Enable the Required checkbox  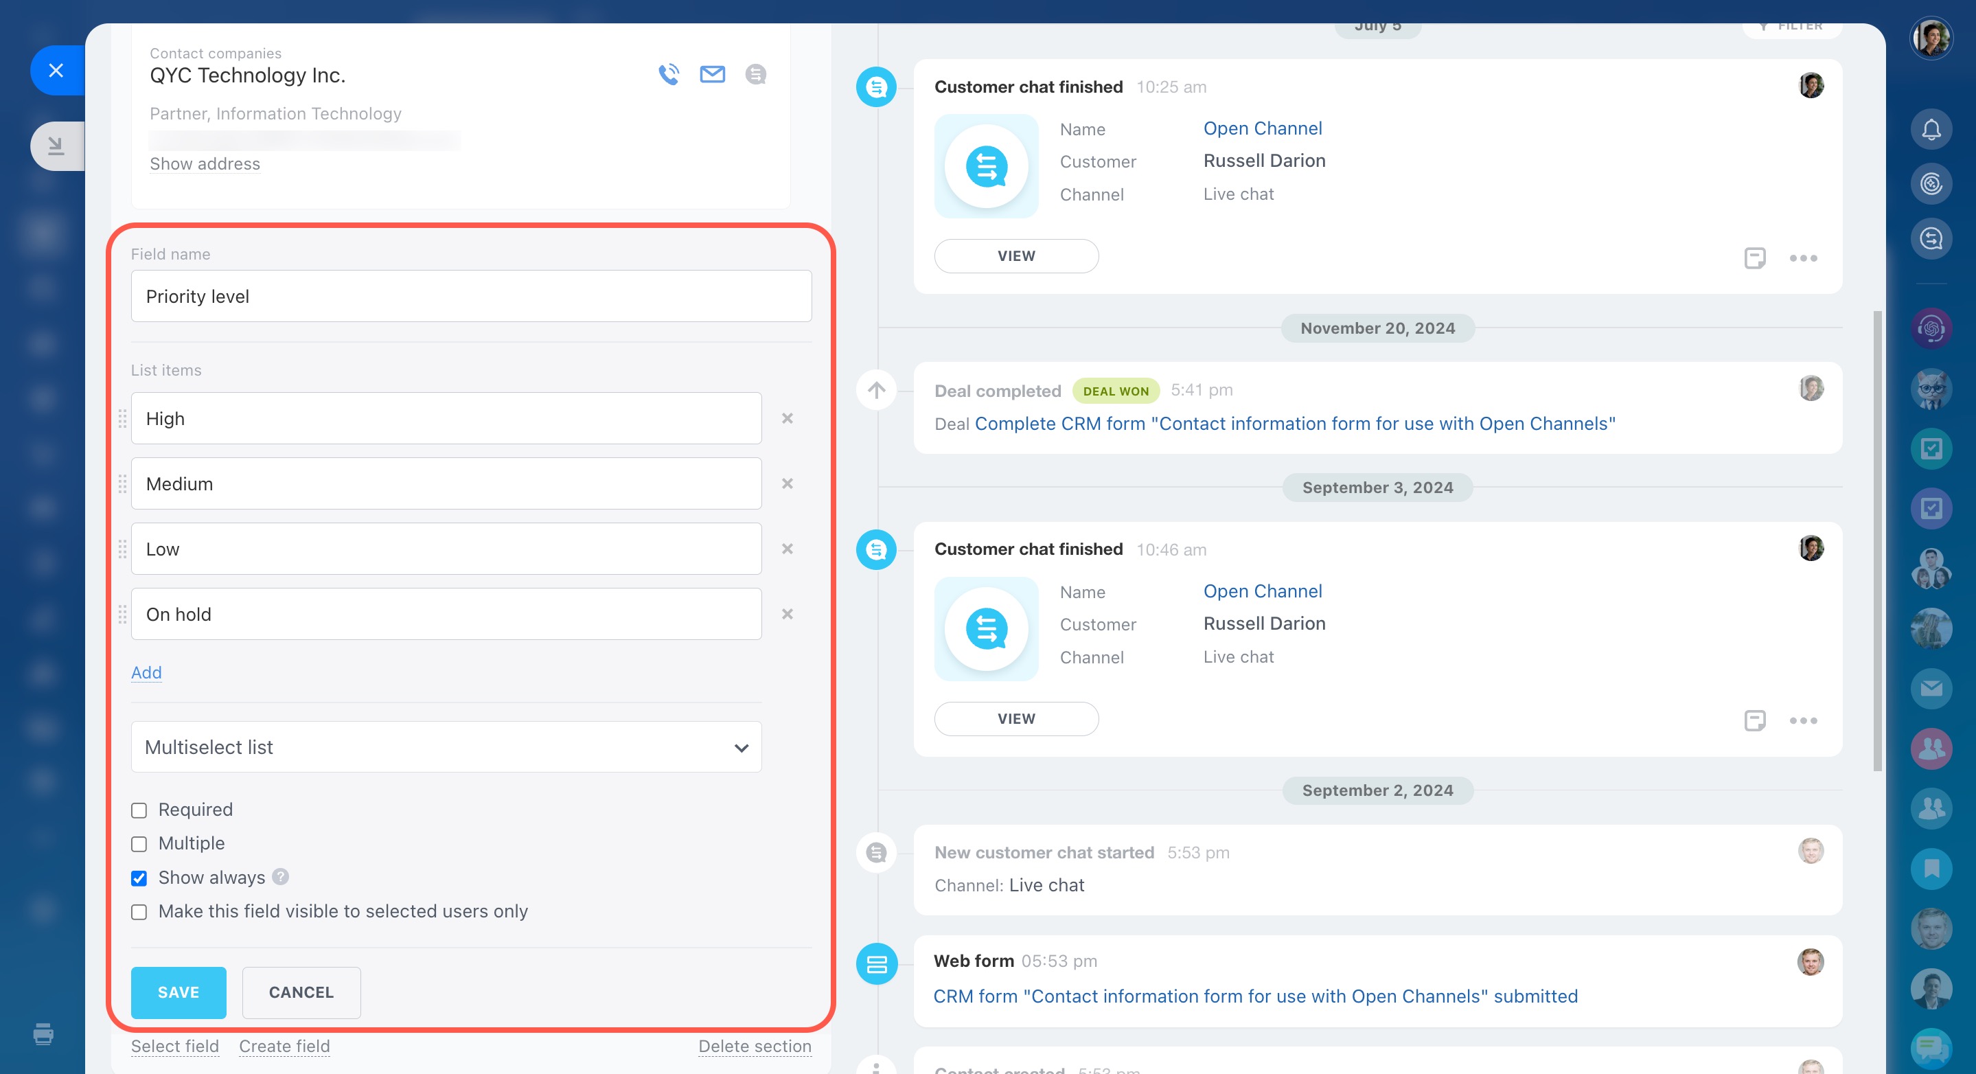139,810
